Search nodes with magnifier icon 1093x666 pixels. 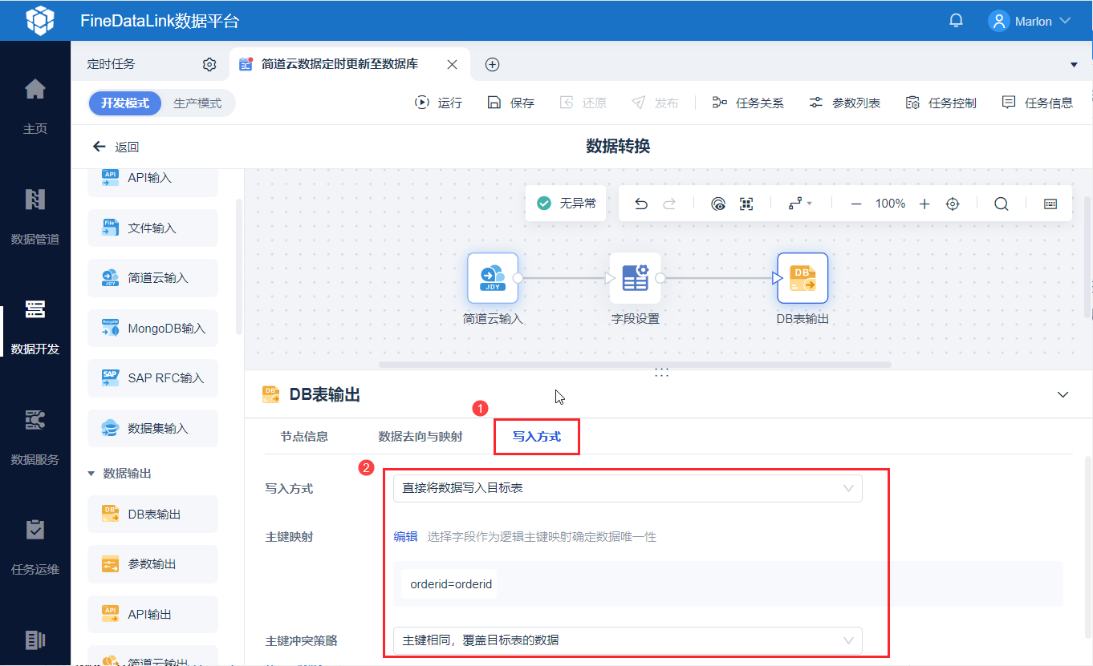coord(1002,204)
